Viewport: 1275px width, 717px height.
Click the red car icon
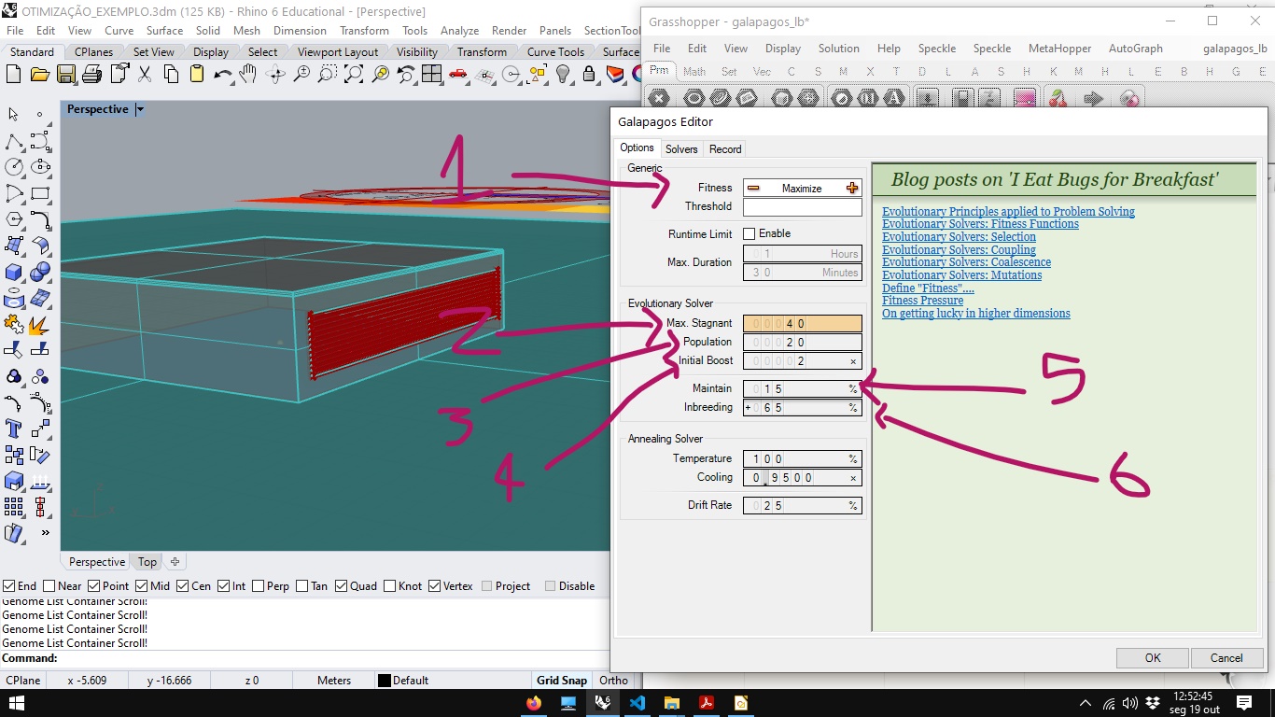click(458, 74)
